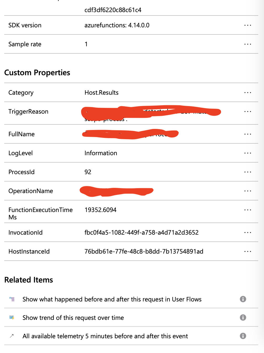Select the HostInstanceId GUID value
Screen dimensions: 264x353
[144, 251]
